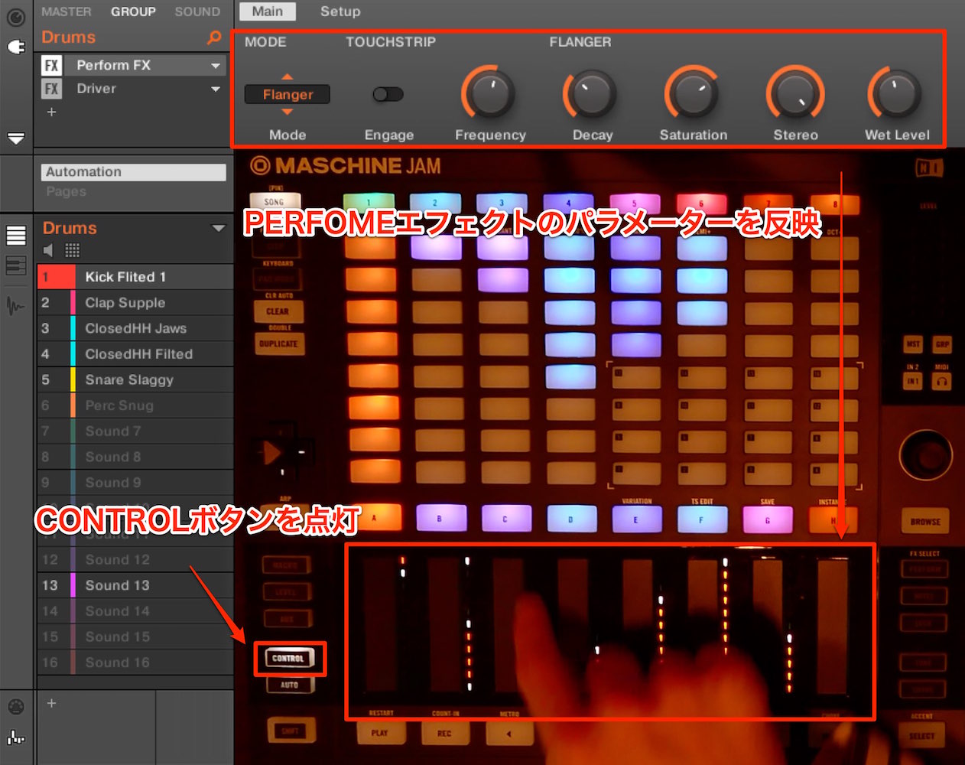Open the Perform FX plug-in dropdown arrow
965x765 pixels.
pos(216,66)
